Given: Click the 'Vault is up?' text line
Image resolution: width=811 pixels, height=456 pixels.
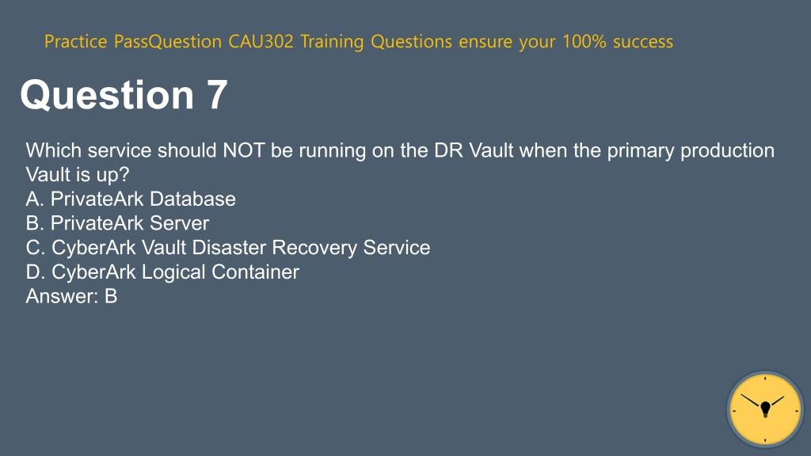Looking at the screenshot, I should click(78, 175).
